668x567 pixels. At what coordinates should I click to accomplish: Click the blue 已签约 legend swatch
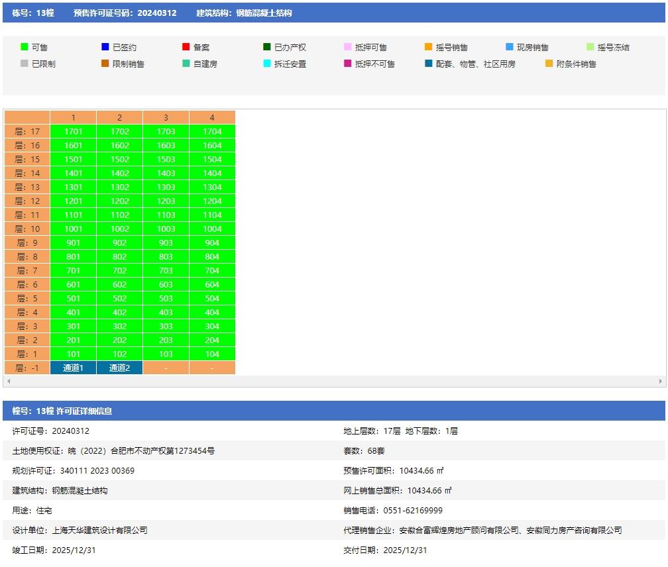105,47
